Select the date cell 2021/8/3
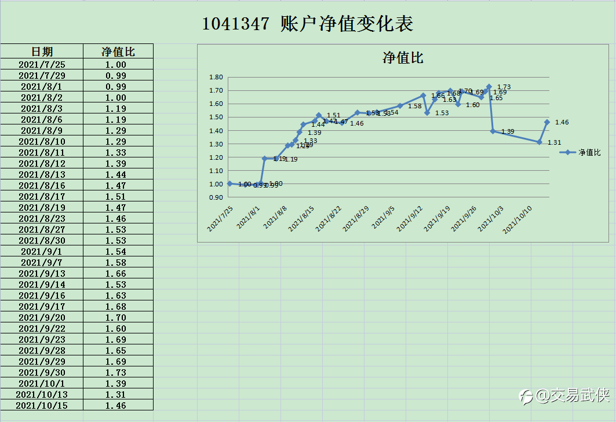616x422 pixels. click(42, 108)
